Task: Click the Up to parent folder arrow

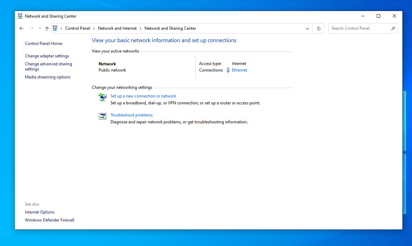Action: [47, 28]
